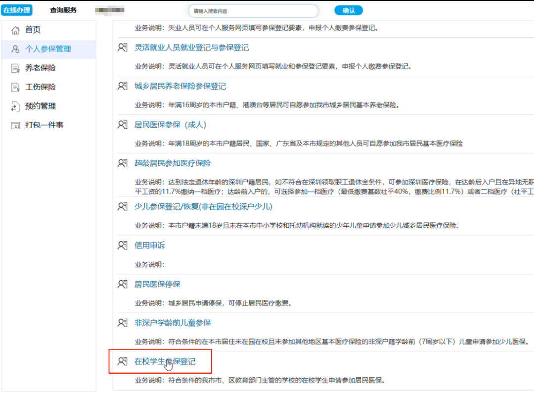The image size is (534, 393).
Task: Click the icon next to 信用申诉
Action: click(123, 246)
